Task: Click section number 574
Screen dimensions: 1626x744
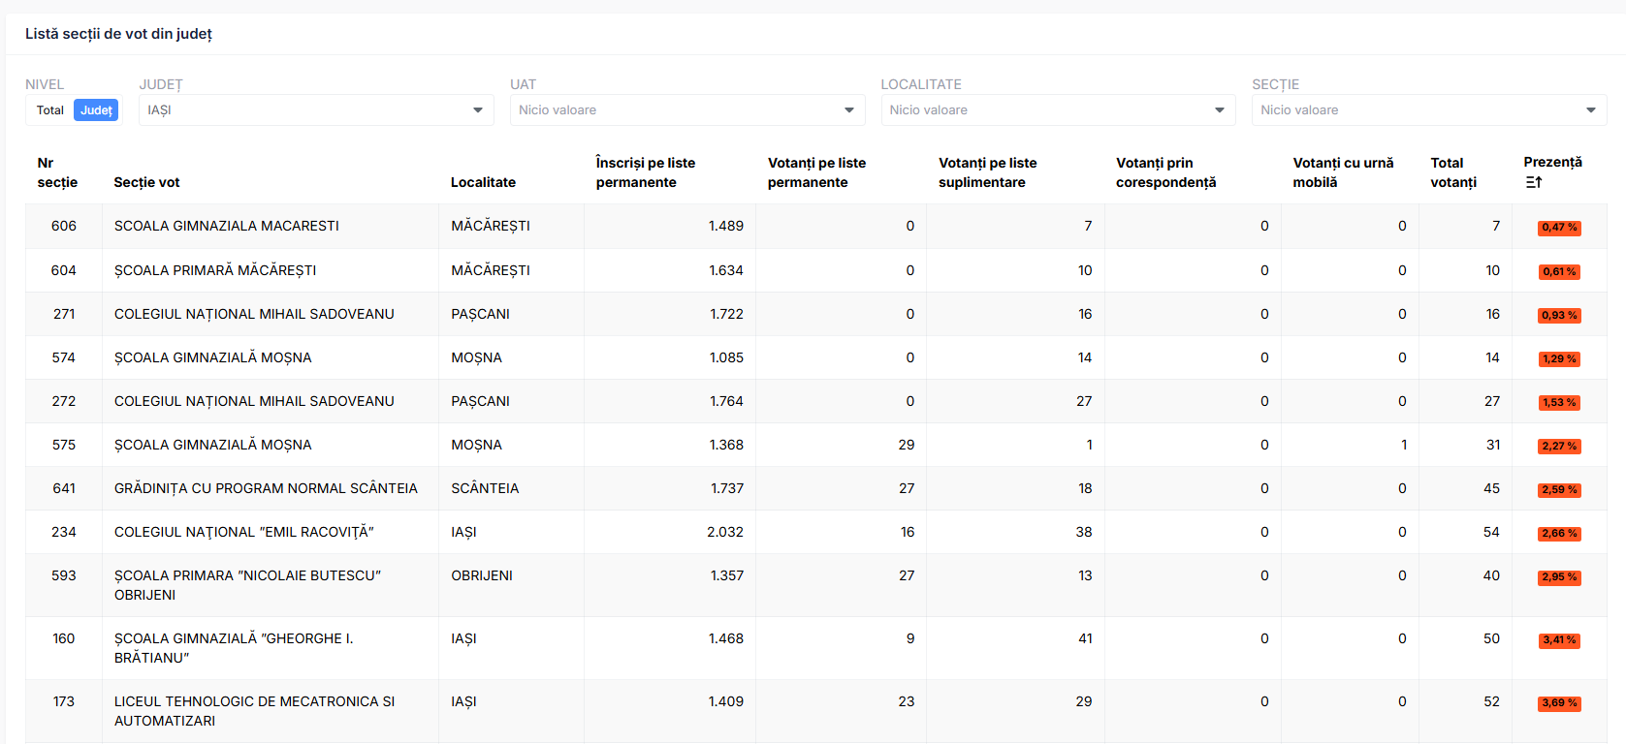Action: (64, 357)
